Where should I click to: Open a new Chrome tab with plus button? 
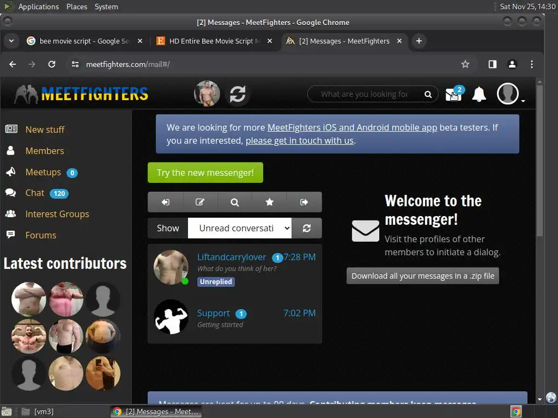419,41
